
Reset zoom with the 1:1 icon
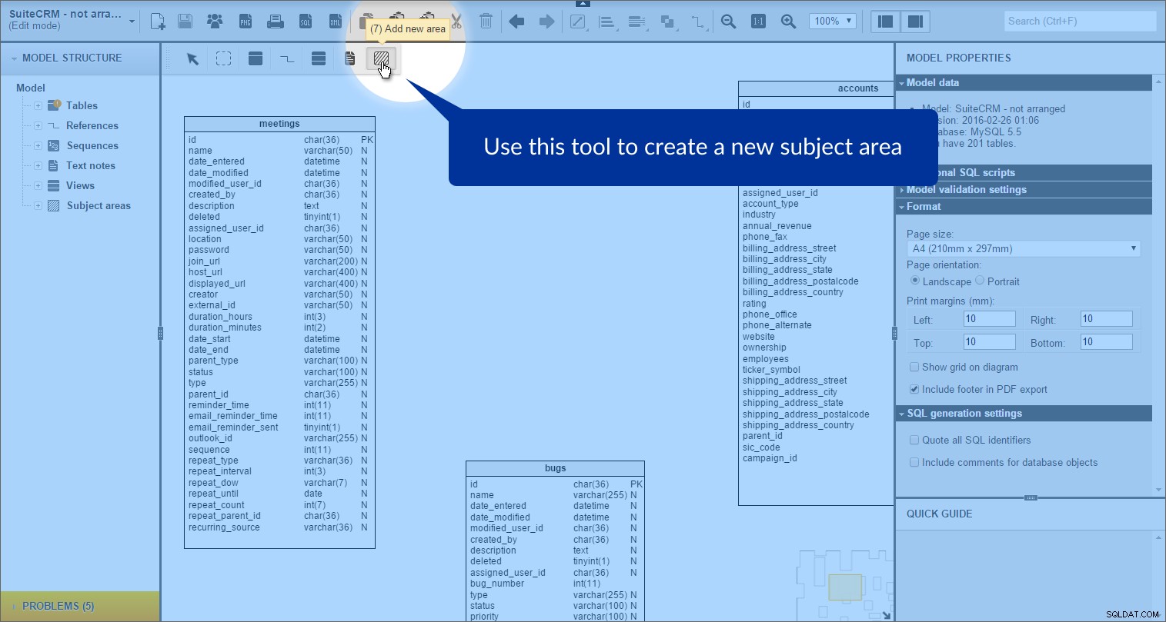coord(758,22)
